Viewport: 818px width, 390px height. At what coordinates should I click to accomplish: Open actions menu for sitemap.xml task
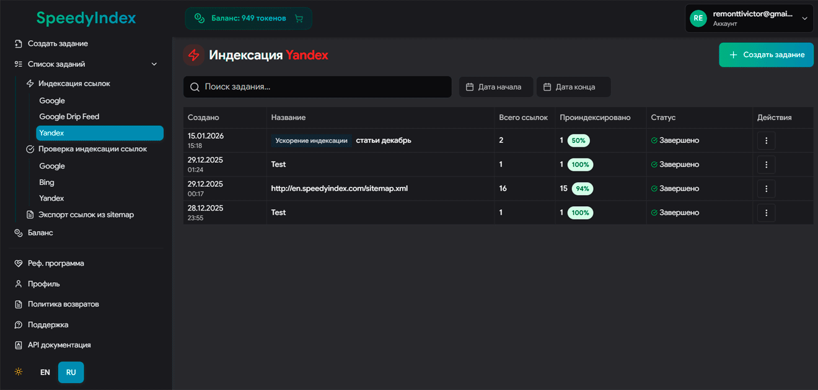[x=766, y=189]
